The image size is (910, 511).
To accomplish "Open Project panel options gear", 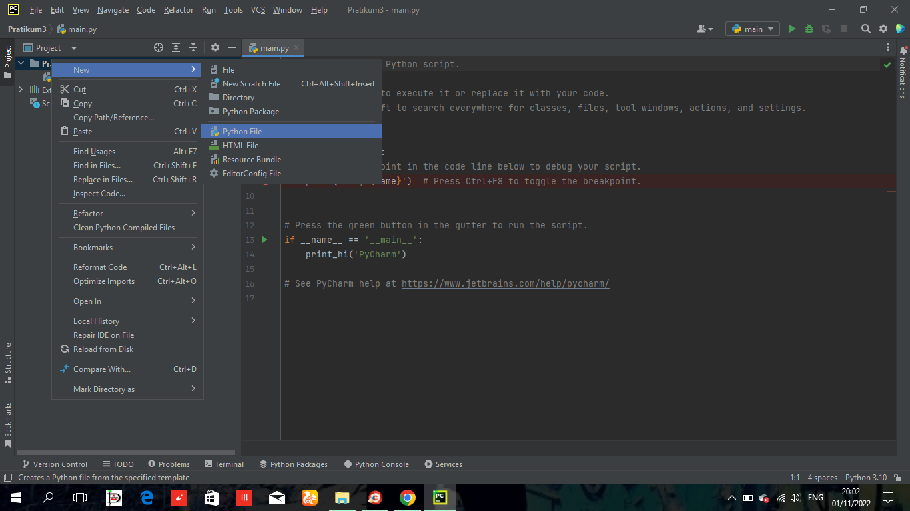I will coord(215,47).
